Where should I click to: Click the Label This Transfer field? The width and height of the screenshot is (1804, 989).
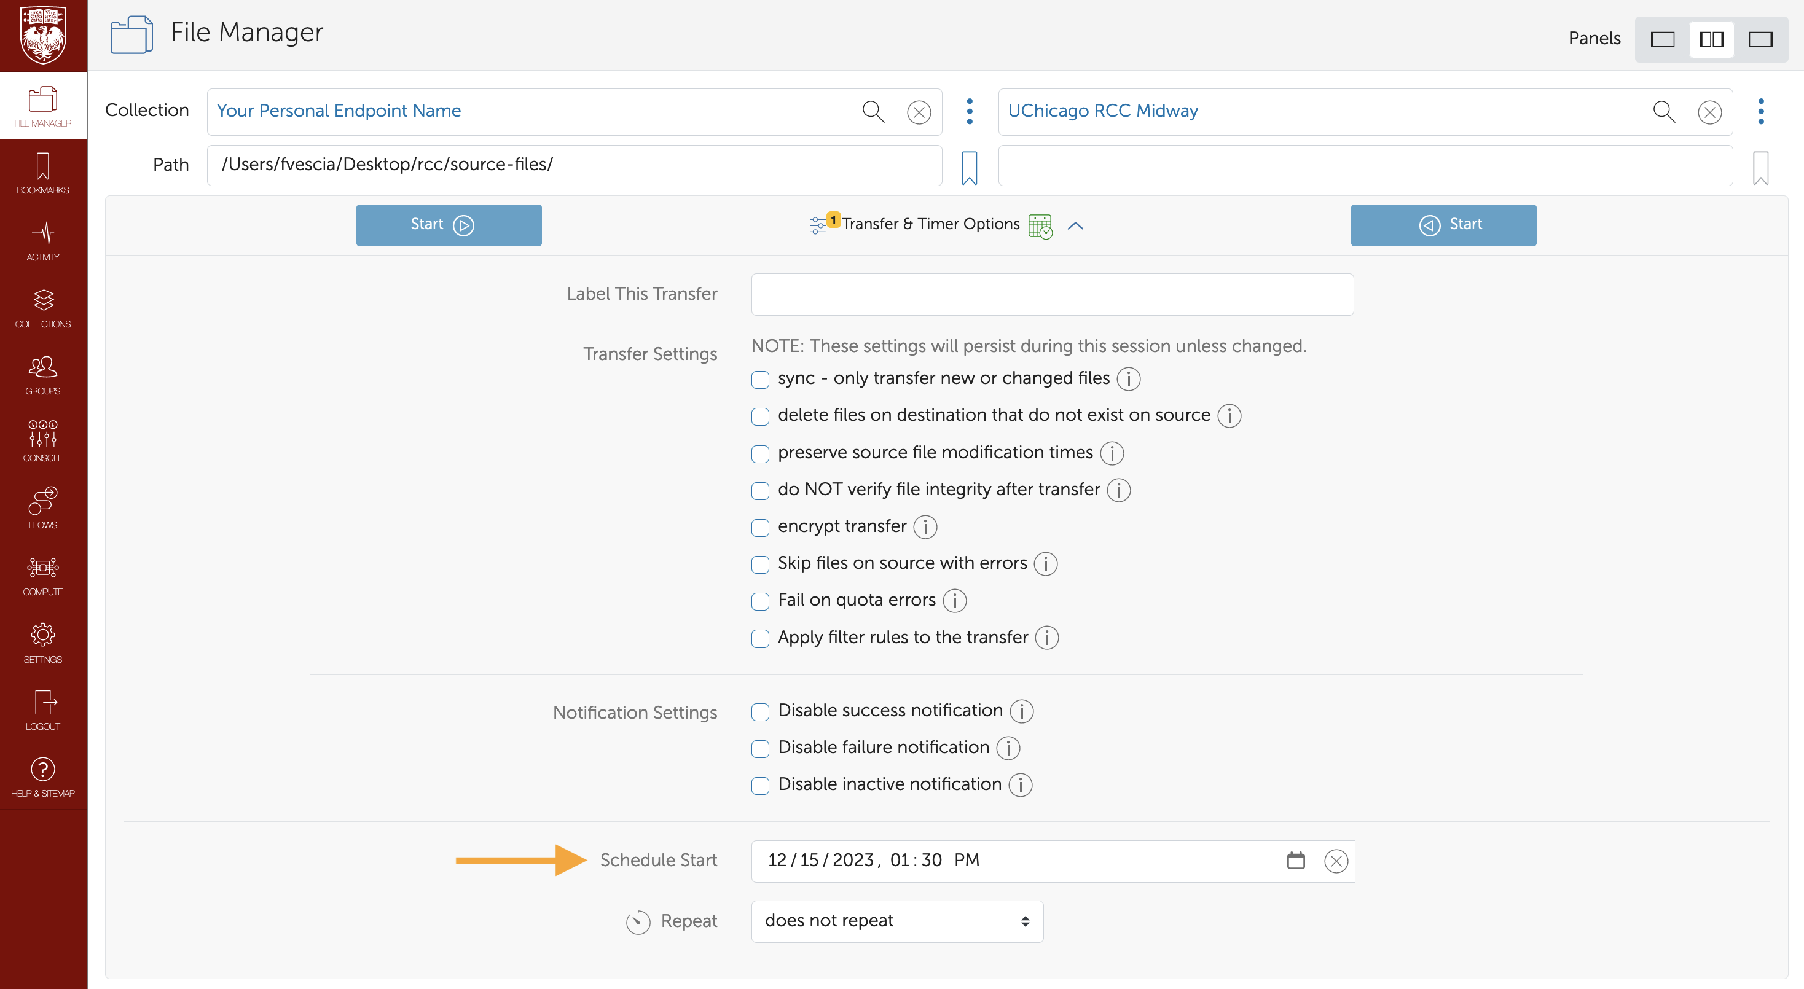(x=1052, y=294)
